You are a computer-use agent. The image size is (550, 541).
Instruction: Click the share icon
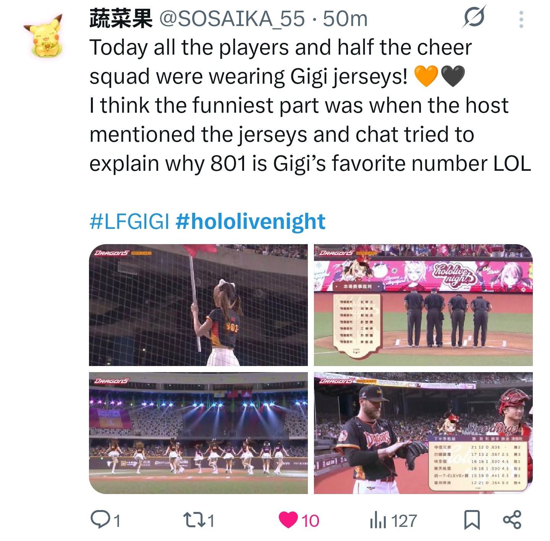512,520
